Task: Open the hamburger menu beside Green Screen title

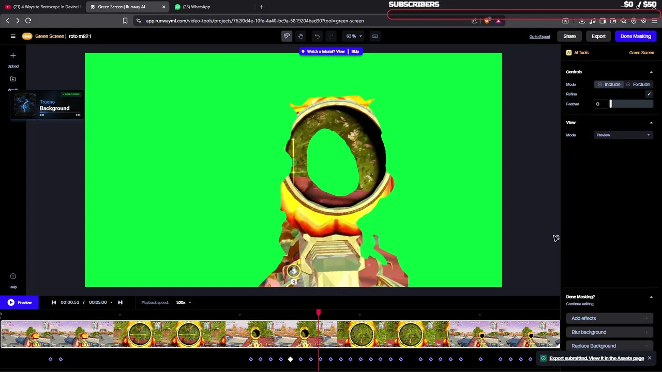Action: (13, 36)
